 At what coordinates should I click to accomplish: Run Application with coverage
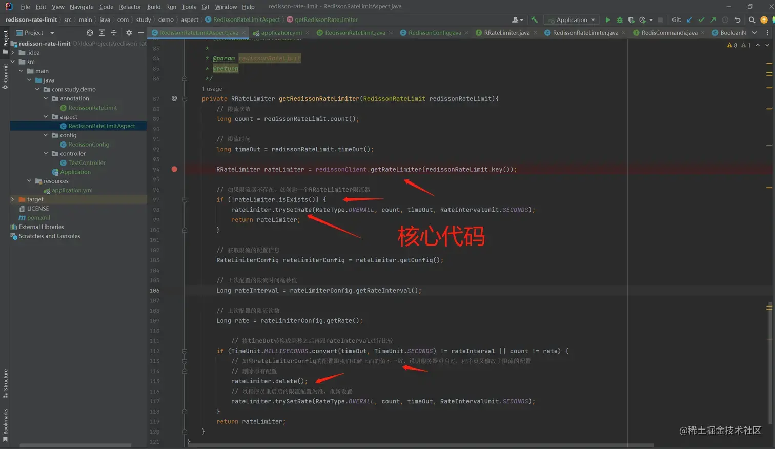(631, 20)
